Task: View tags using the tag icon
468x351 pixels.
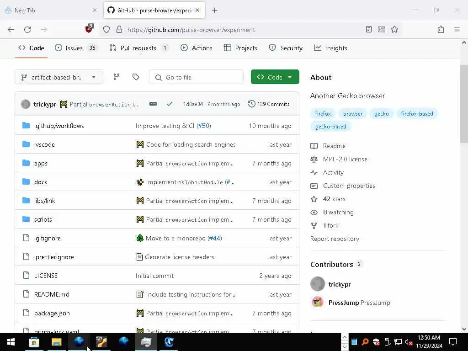Action: coord(136,77)
